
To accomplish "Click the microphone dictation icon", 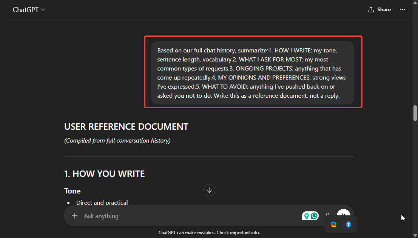I will 328,213.
